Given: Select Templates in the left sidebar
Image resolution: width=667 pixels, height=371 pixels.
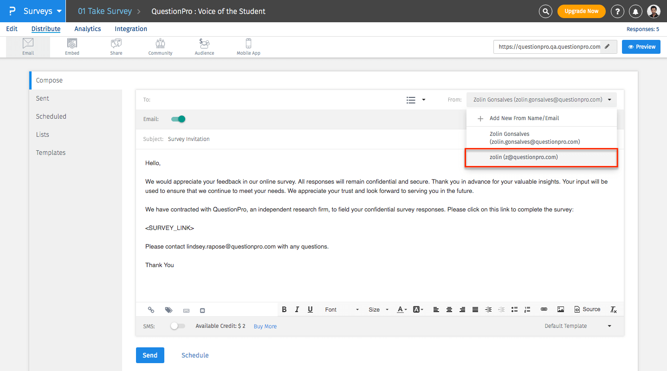Looking at the screenshot, I should tap(51, 152).
